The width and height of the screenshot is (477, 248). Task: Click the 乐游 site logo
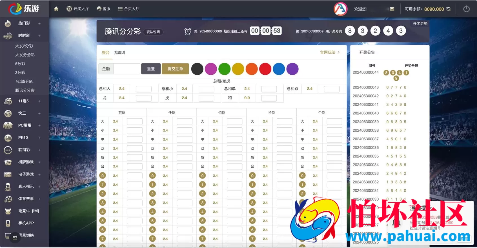24,9
